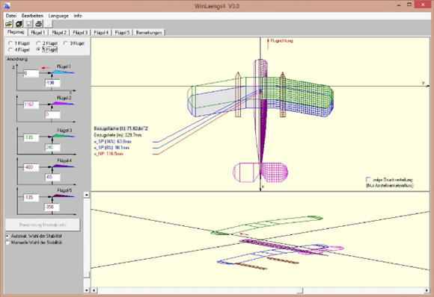Open the Bemerkungen tab
Viewport: 434px width, 297px height.
point(149,33)
